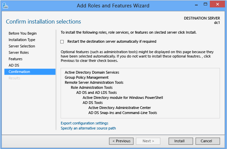Minimize the wizard window
Image resolution: width=227 pixels, height=149 pixels.
pyautogui.click(x=196, y=5)
